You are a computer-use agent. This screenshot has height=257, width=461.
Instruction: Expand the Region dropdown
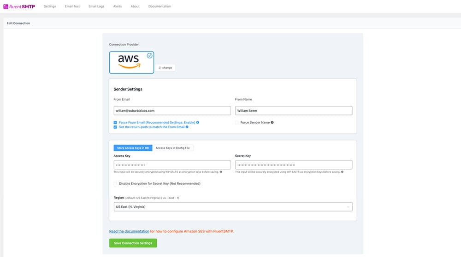(x=233, y=206)
